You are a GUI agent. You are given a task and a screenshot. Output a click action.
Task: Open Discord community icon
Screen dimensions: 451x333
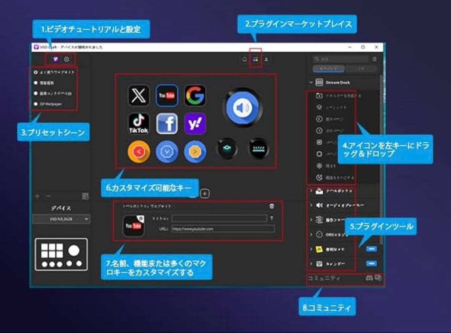click(x=369, y=278)
